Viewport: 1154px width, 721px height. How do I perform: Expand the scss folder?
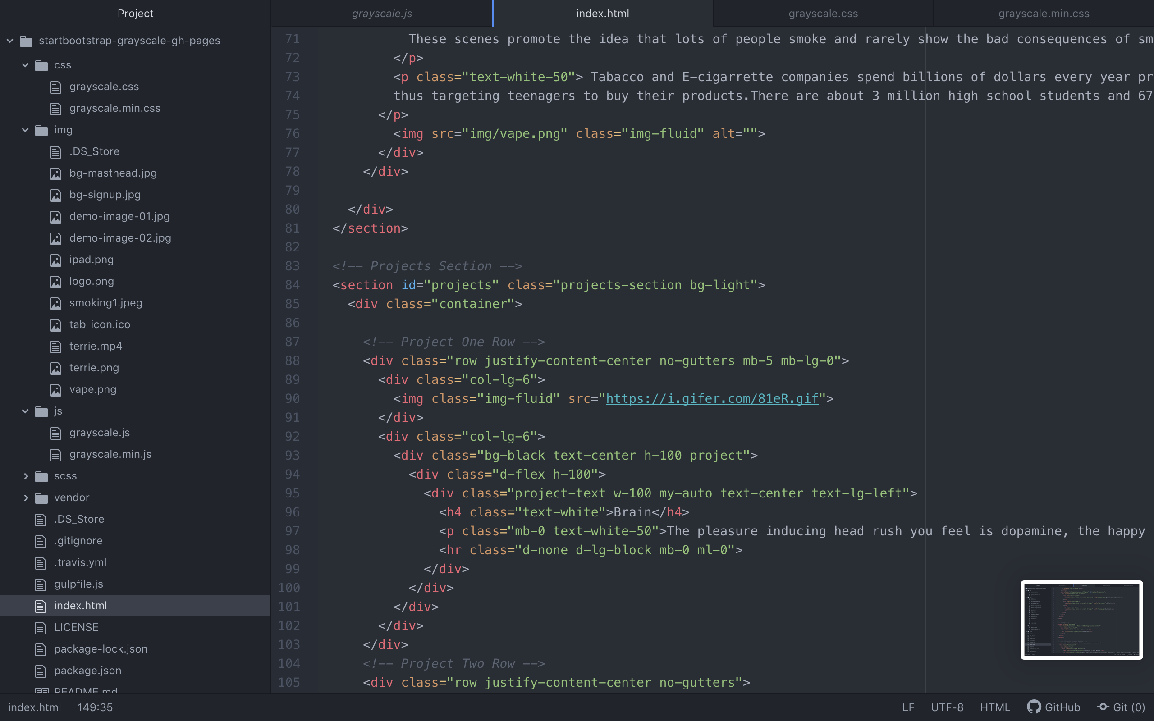click(x=26, y=476)
